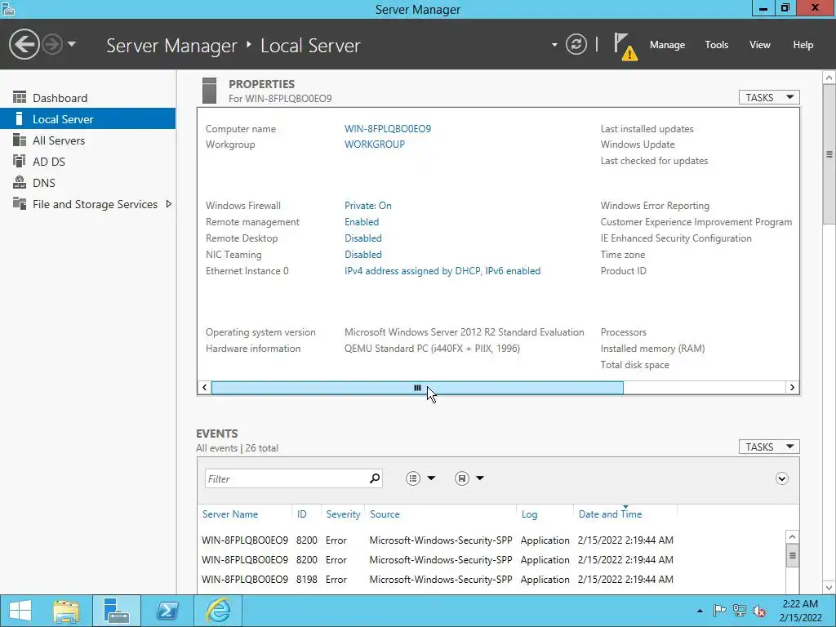Click the File and Storage Services icon
836x627 pixels.
pos(20,203)
